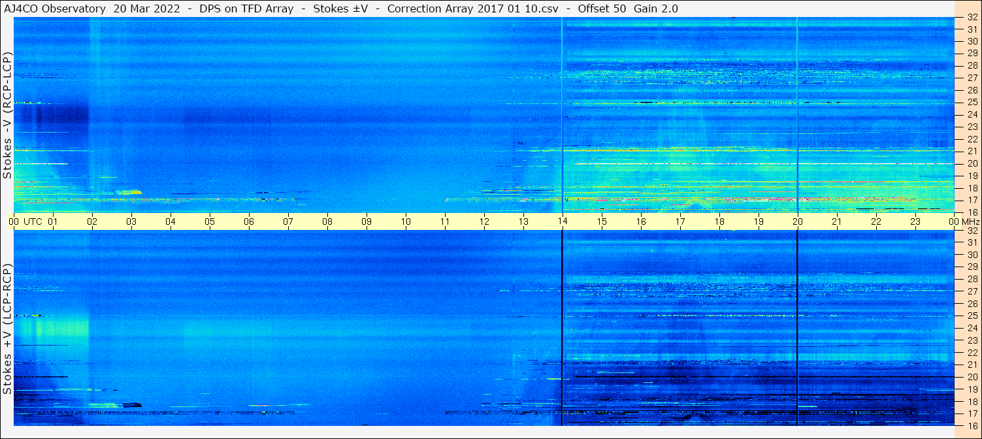Select the 11 hour tick label
982x439 pixels.
click(445, 221)
